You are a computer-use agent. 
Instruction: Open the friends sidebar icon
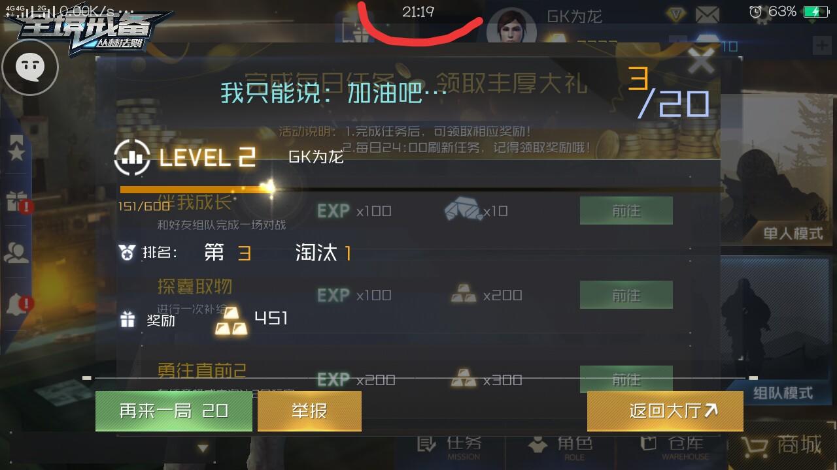(16, 253)
